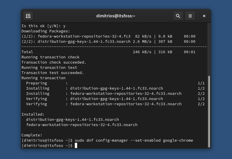Click "Transaction check succeeded." text
Viewport: 232px width, 159px height.
click(x=54, y=62)
